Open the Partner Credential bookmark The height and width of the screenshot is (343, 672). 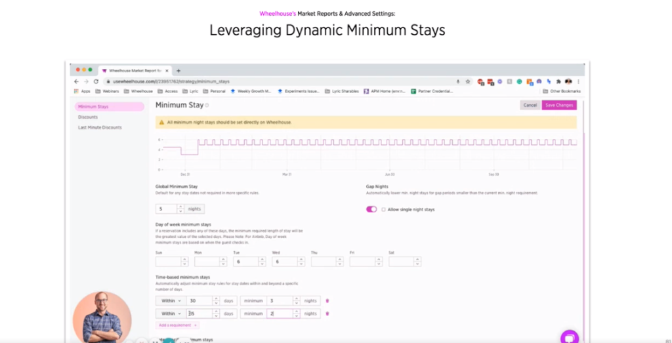click(432, 91)
